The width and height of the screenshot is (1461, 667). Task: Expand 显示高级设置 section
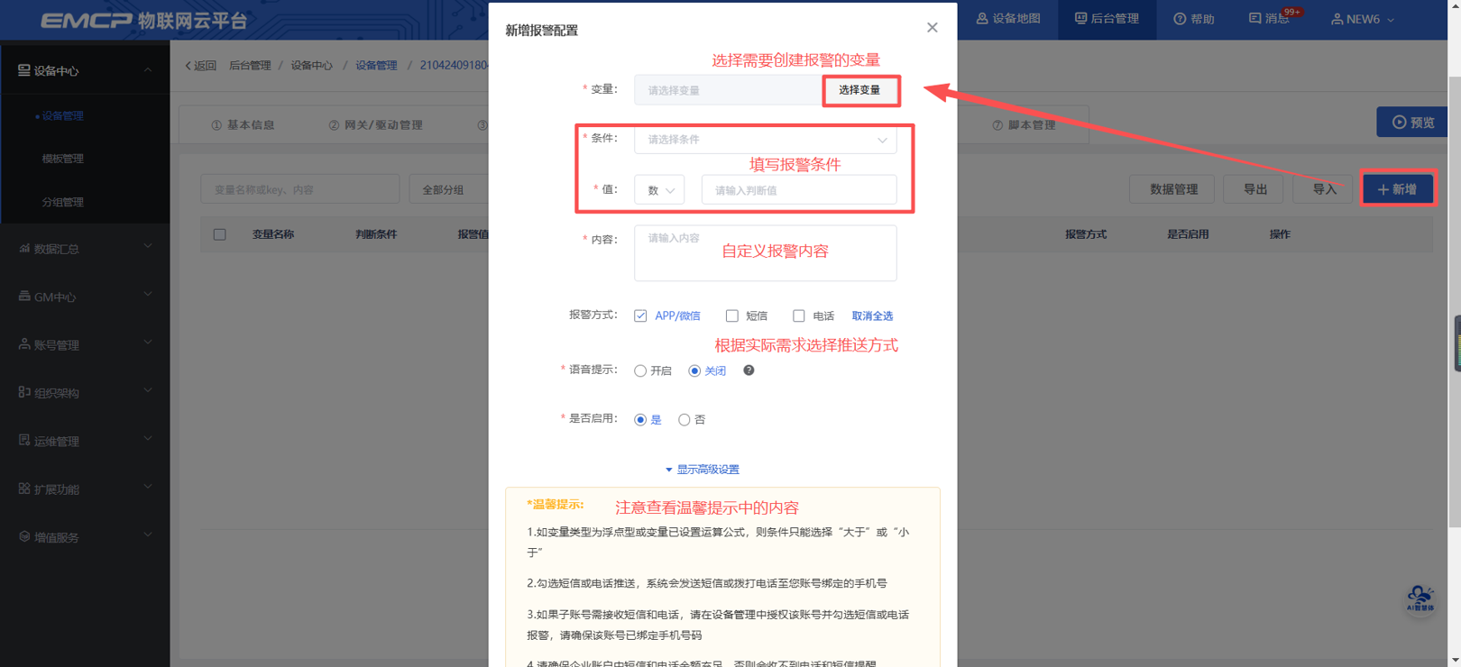click(702, 470)
